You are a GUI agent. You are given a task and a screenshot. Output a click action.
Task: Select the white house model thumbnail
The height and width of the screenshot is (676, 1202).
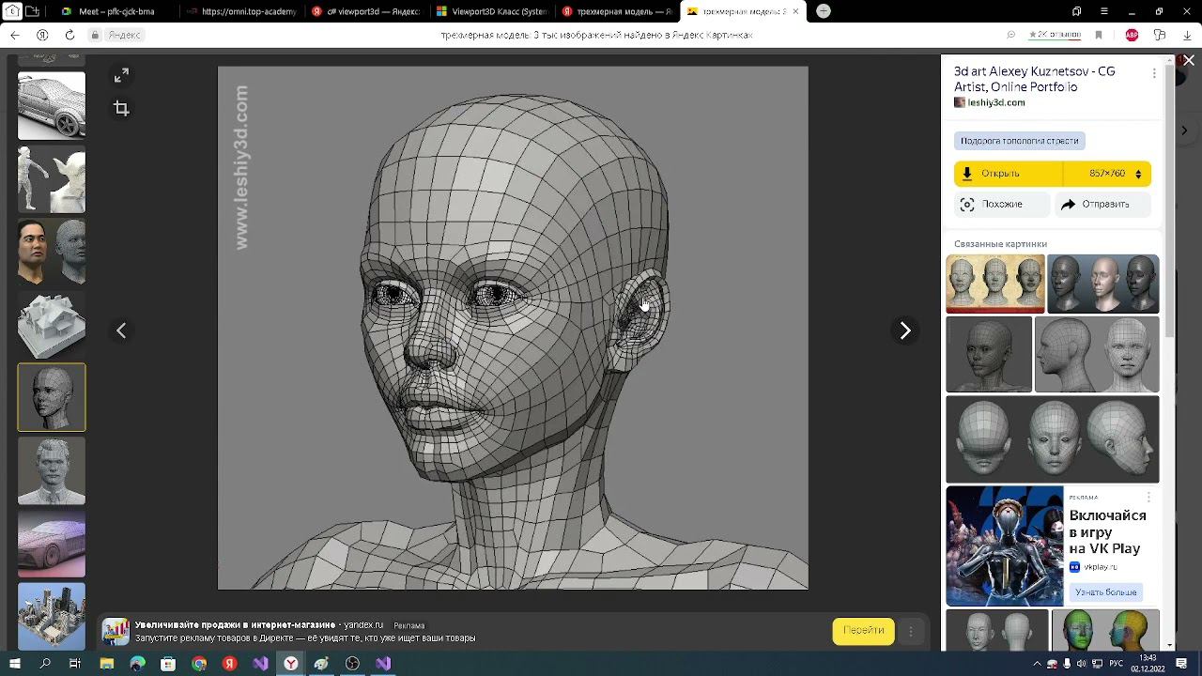coord(52,325)
